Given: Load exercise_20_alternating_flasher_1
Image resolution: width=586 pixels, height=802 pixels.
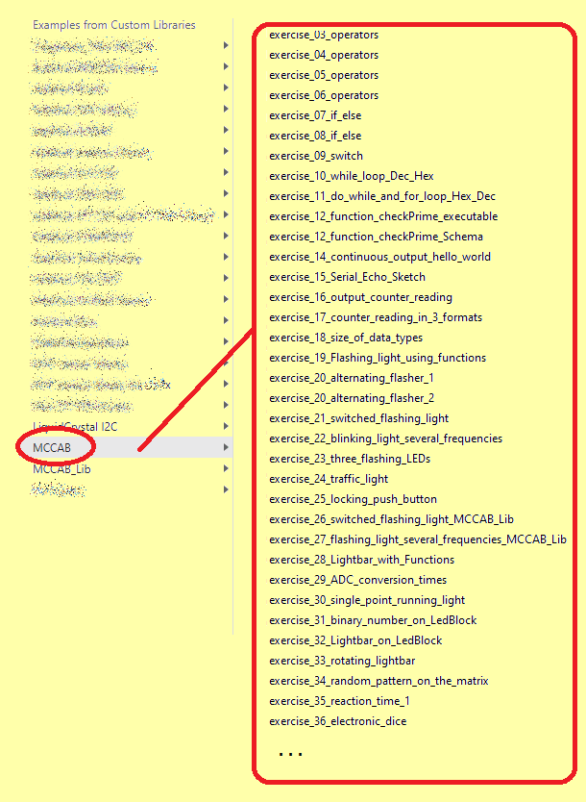Looking at the screenshot, I should click(x=352, y=378).
